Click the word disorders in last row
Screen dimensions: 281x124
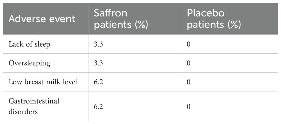(23, 111)
